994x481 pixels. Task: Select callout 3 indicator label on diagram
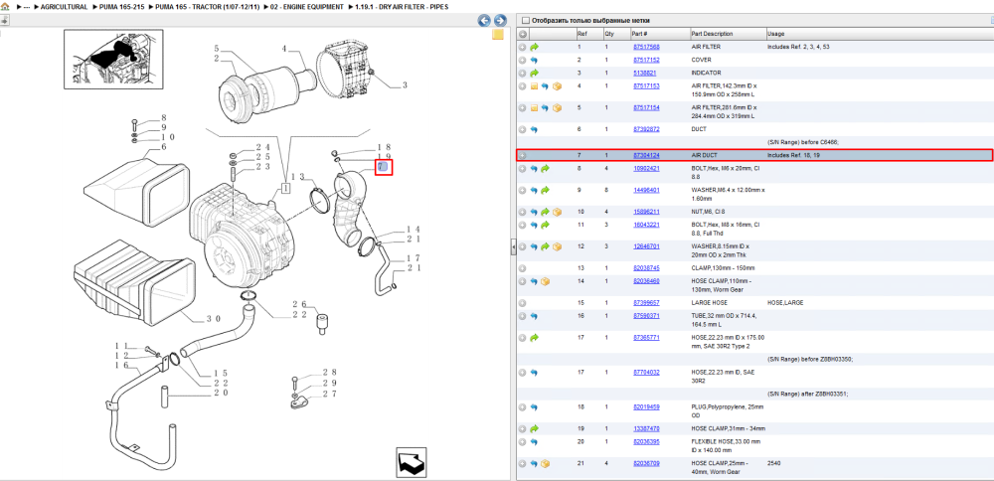[x=405, y=84]
